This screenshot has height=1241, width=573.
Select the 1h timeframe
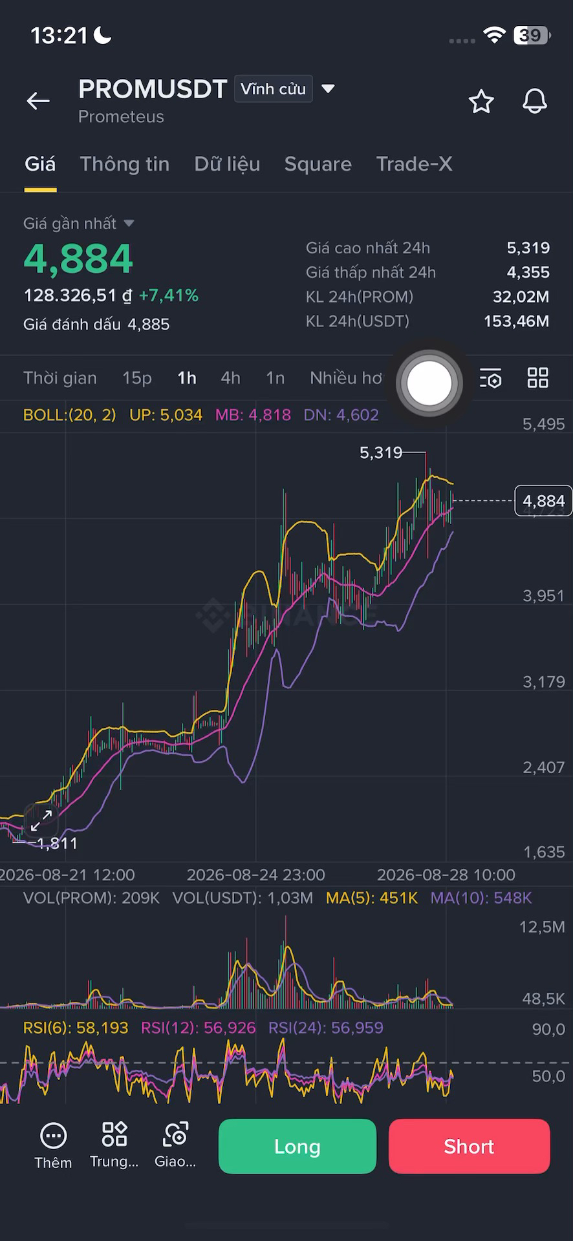tap(187, 378)
